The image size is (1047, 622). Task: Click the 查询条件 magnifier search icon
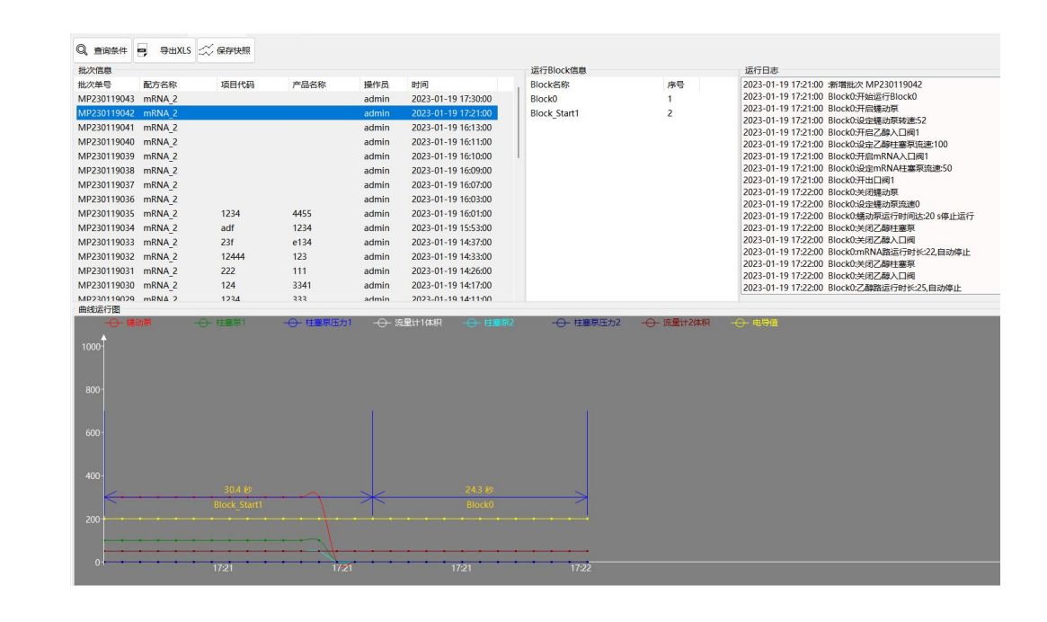pos(82,51)
